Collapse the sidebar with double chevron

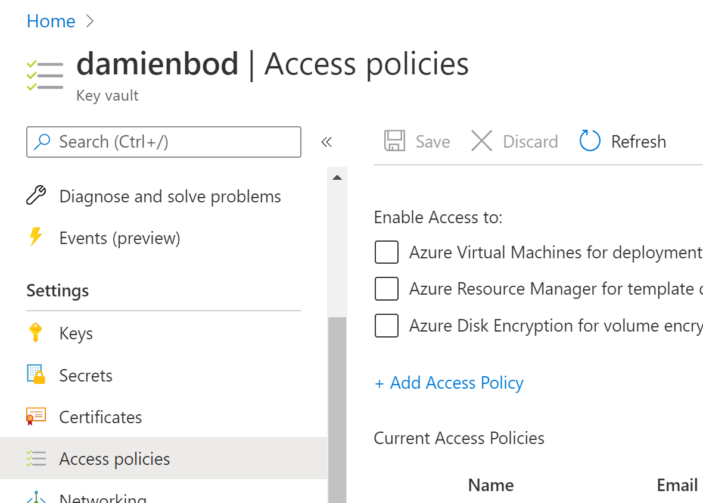(326, 142)
